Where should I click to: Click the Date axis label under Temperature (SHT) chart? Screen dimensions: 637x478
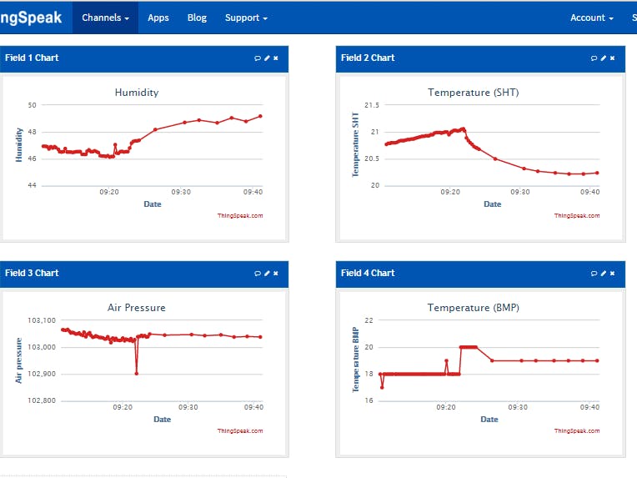tap(493, 204)
